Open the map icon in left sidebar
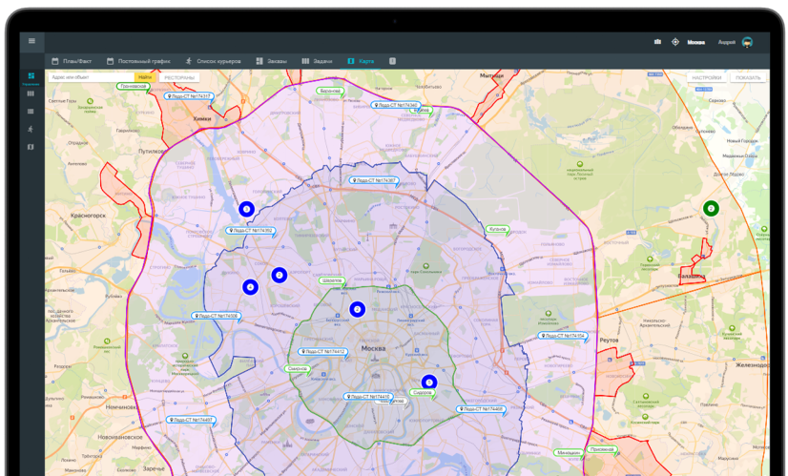The image size is (788, 476). click(31, 147)
